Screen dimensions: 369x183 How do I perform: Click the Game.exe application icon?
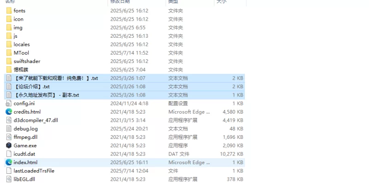(9, 145)
